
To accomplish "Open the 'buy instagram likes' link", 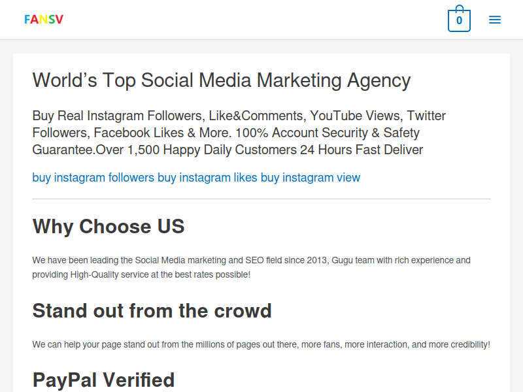I will [x=207, y=177].
